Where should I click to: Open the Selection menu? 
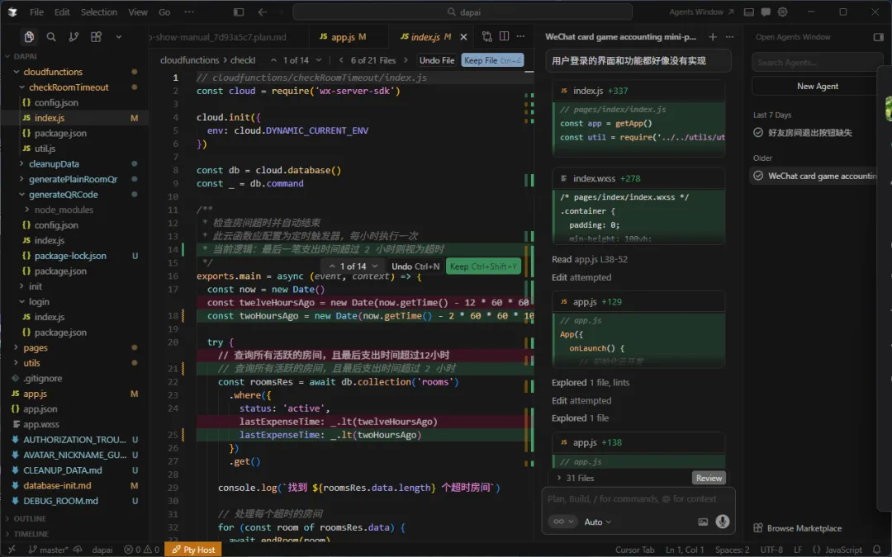click(98, 12)
